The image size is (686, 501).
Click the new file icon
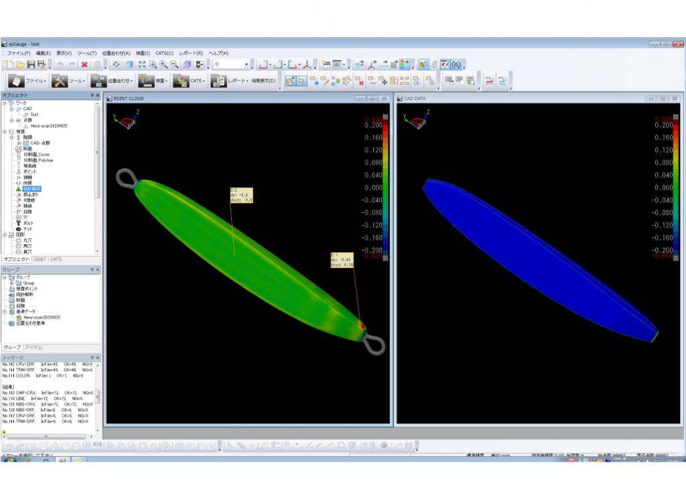pyautogui.click(x=9, y=64)
